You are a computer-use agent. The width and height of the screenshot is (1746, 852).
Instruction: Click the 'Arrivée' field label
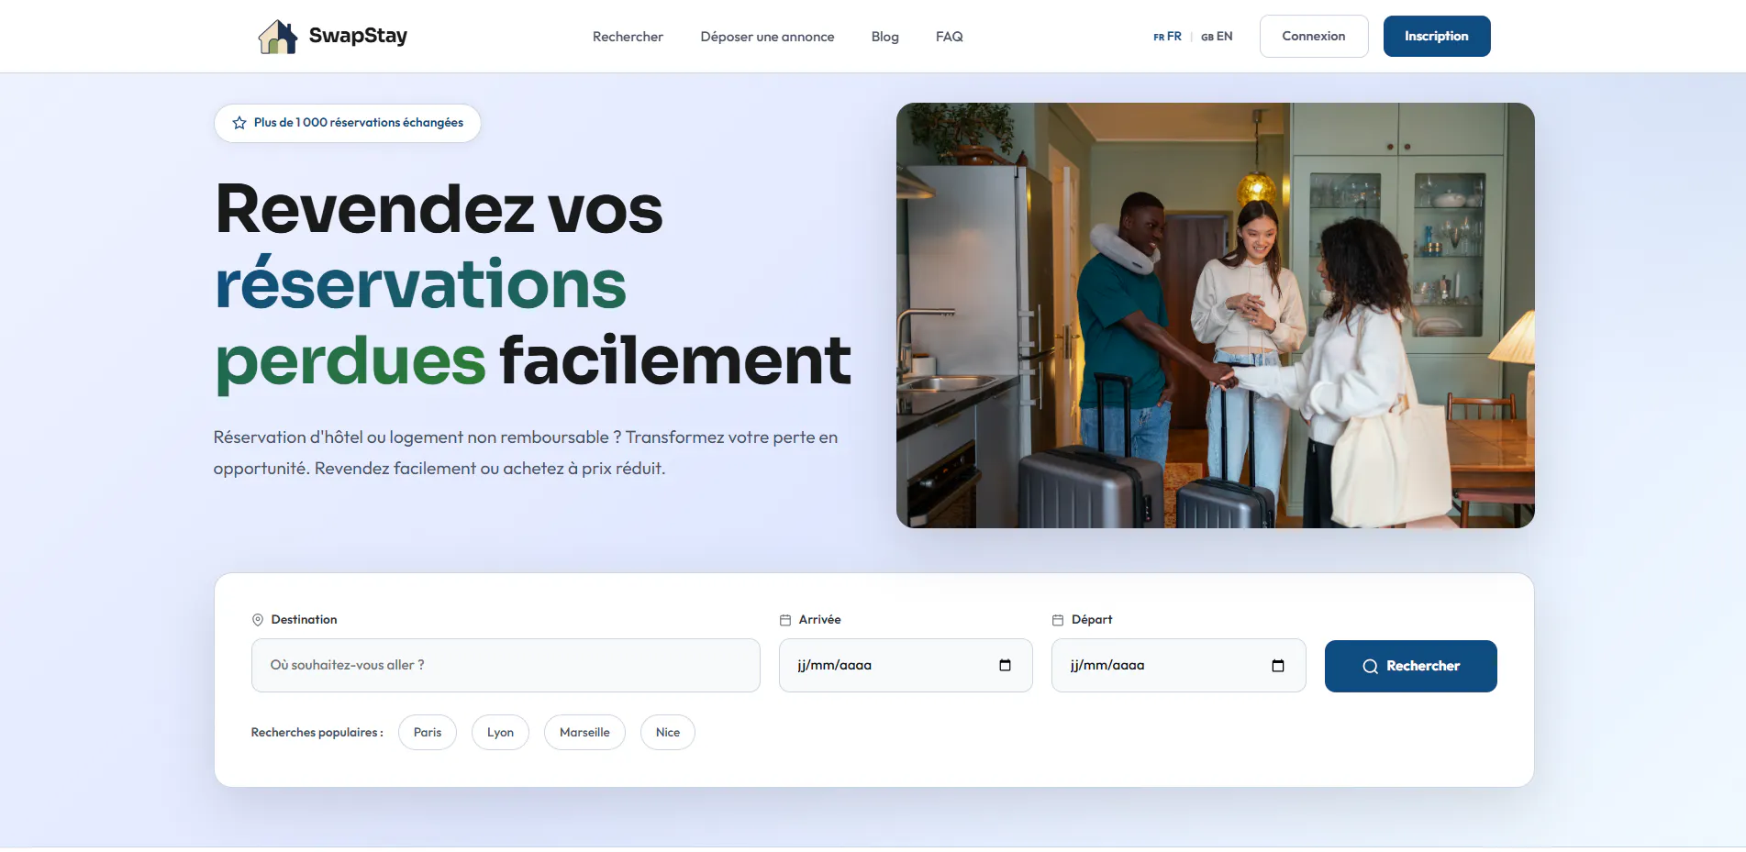[x=819, y=620]
